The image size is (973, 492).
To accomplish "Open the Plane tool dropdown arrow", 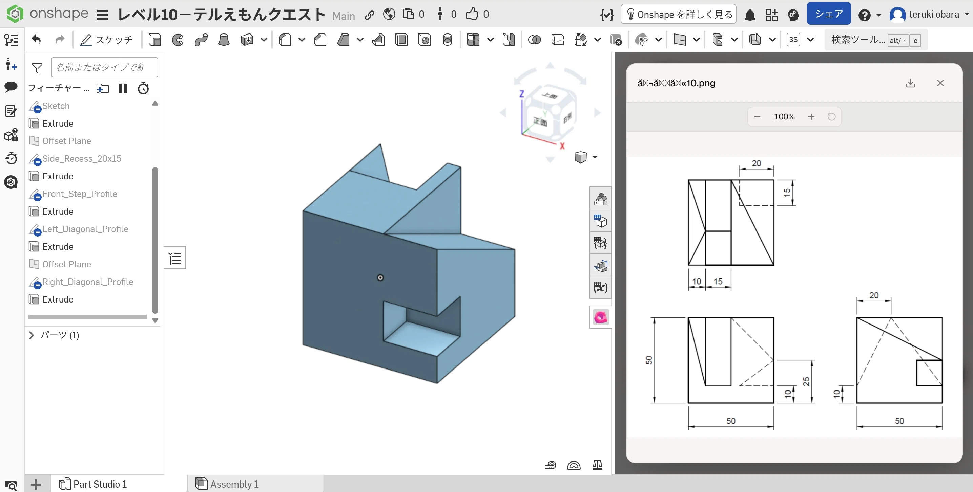I will pos(697,39).
